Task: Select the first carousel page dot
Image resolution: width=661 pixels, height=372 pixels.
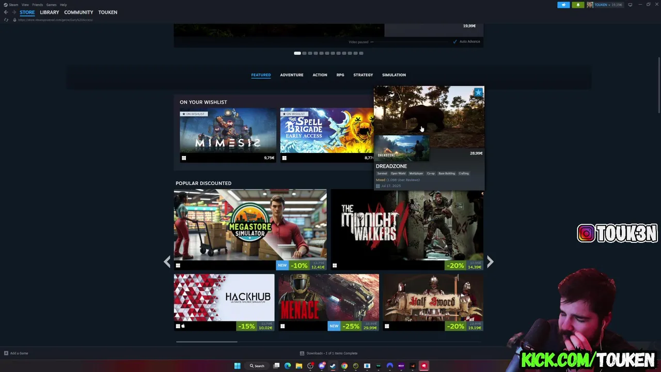Action: pos(297,53)
